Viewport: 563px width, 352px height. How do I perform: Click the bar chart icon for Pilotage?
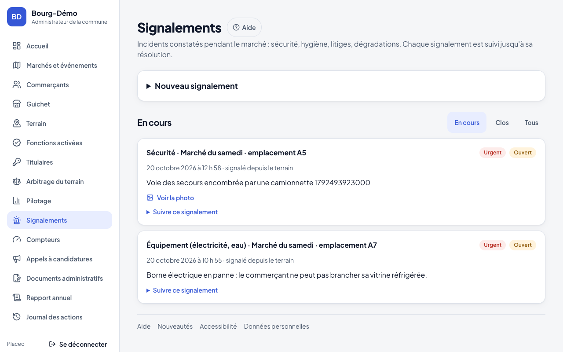pyautogui.click(x=17, y=201)
